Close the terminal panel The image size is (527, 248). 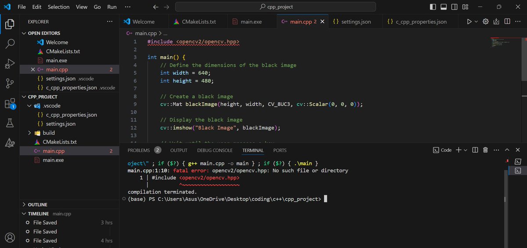coord(517,150)
